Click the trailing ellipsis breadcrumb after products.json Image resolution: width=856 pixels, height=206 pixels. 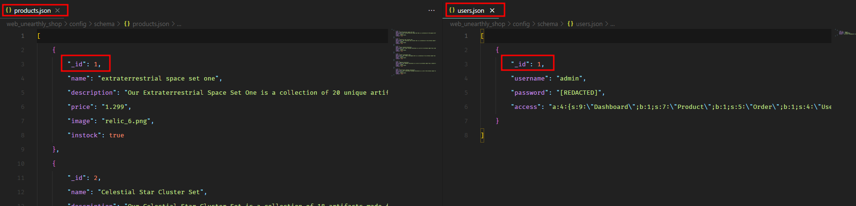[179, 24]
